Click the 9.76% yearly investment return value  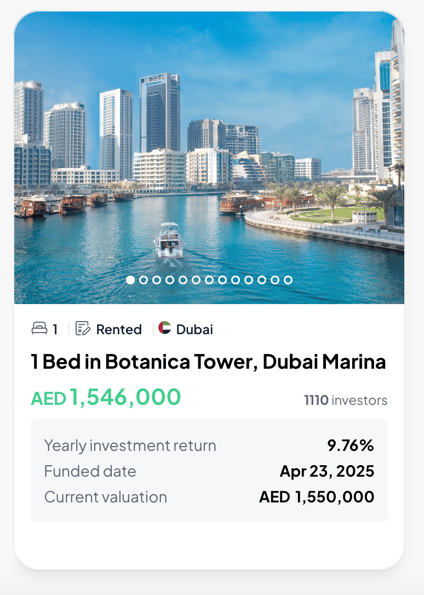pyautogui.click(x=351, y=446)
